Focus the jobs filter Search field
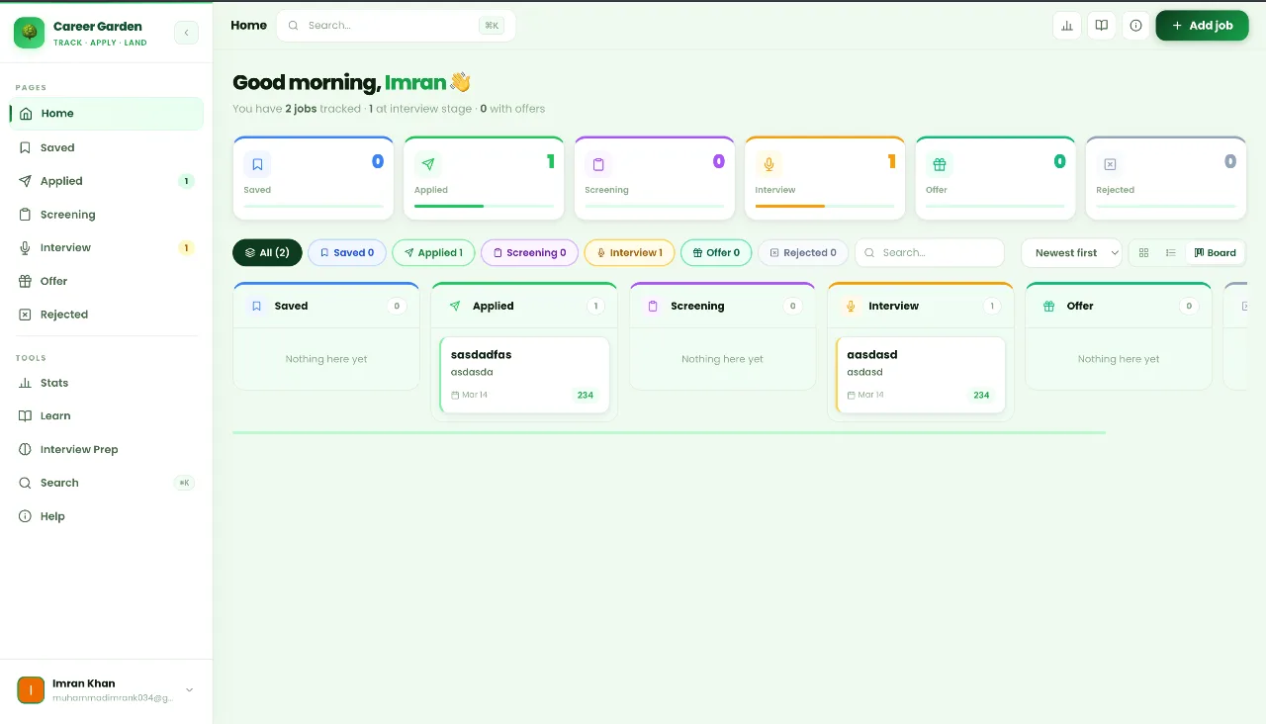This screenshot has width=1266, height=724. (930, 253)
